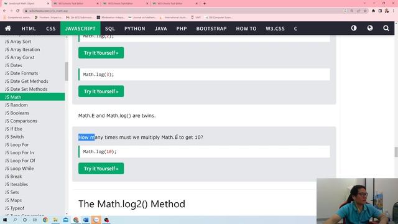Image resolution: width=398 pixels, height=224 pixels.
Task: Open Chrome from the taskbar
Action: point(45,220)
